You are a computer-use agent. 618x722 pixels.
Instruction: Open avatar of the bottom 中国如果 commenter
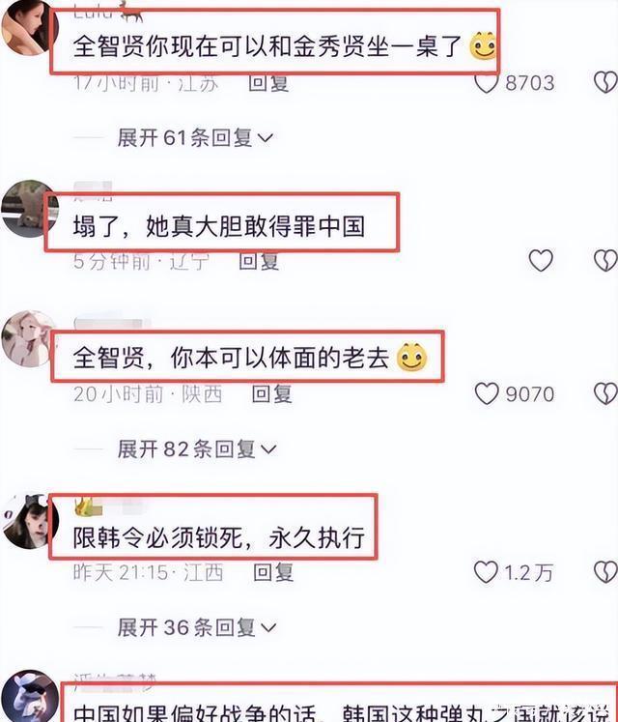29,696
